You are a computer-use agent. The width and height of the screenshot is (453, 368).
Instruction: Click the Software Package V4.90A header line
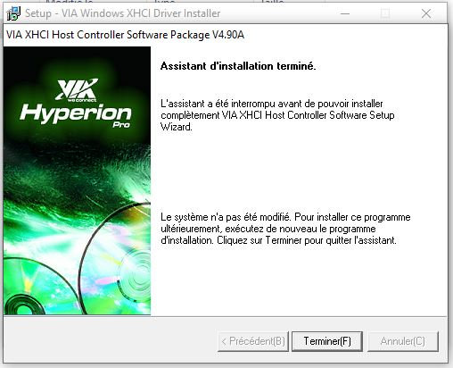click(125, 35)
